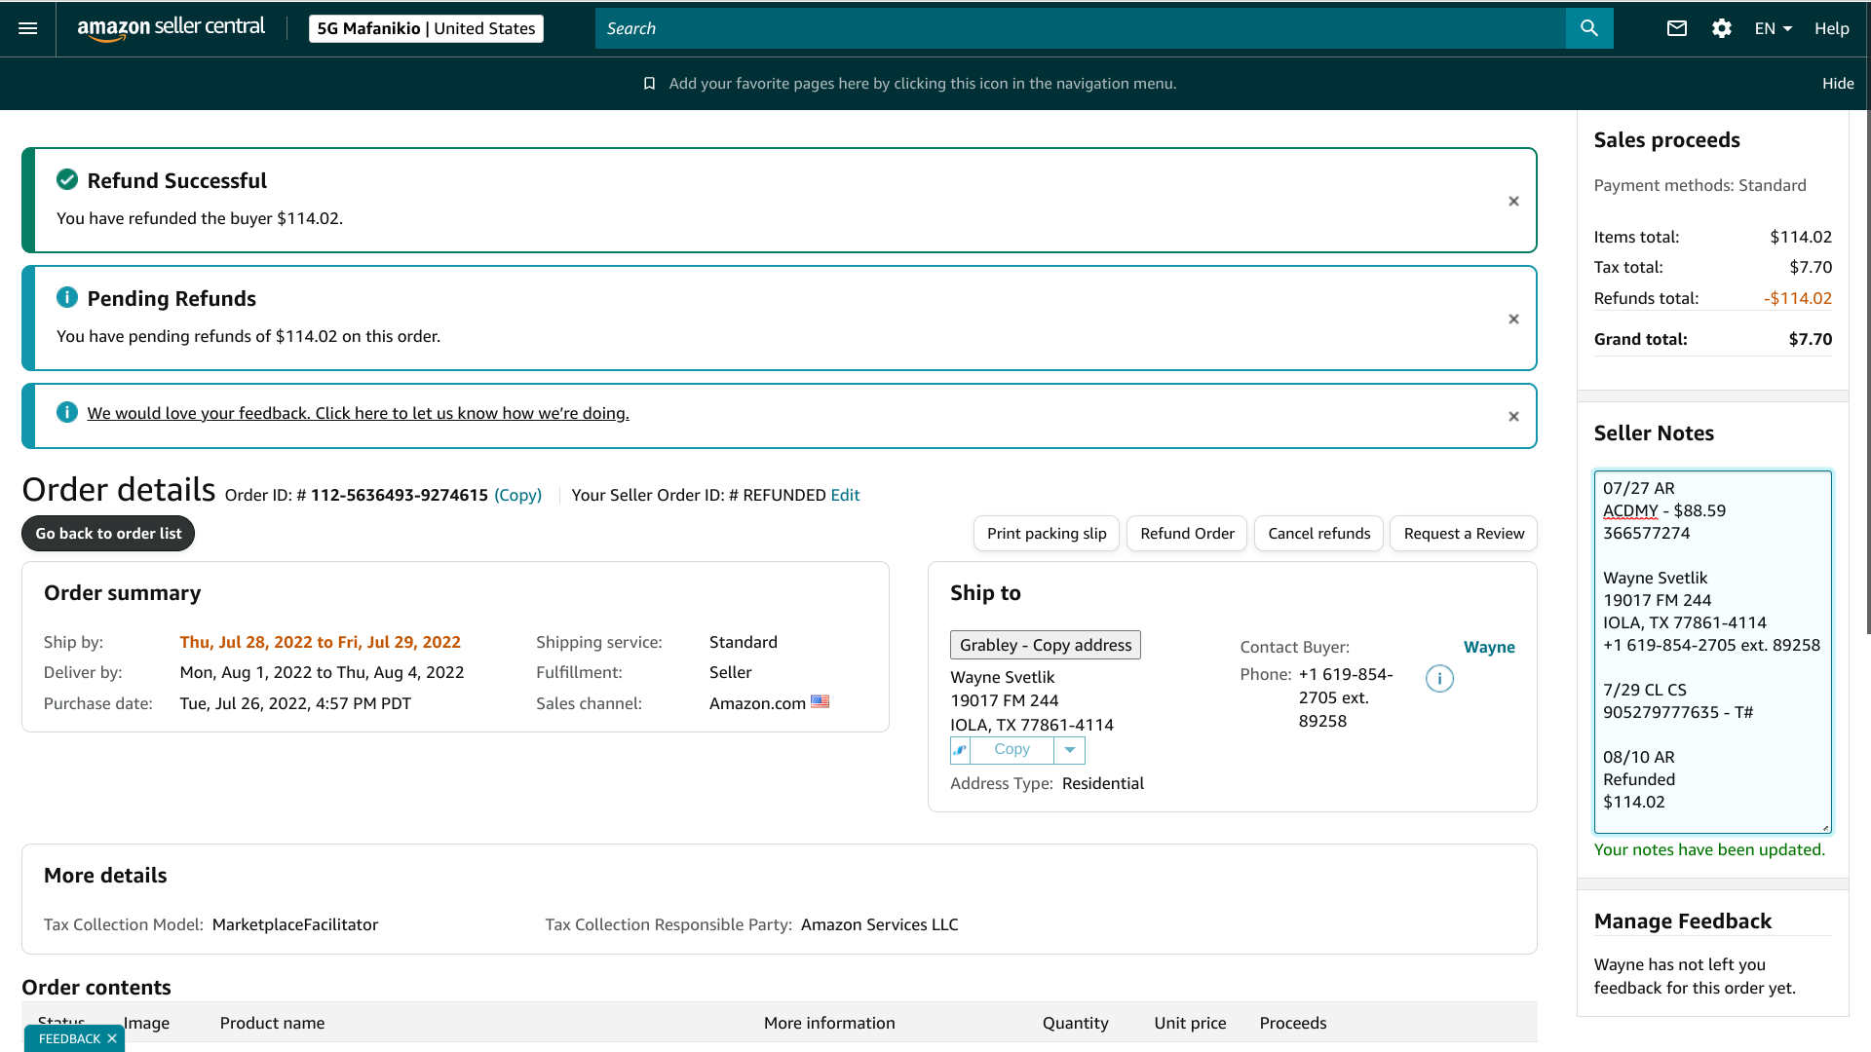
Task: Click the Items total value $114.02
Action: point(1801,237)
